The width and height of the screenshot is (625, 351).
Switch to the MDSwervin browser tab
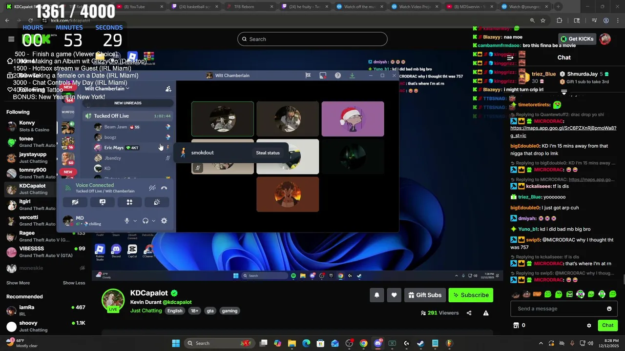pos(470,7)
